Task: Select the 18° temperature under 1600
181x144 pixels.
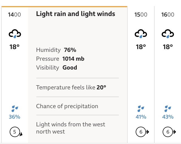Action: click(x=168, y=47)
